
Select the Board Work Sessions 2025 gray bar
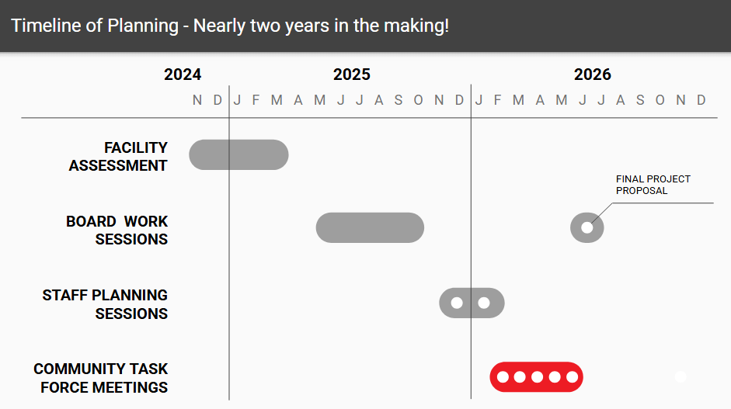pos(370,228)
